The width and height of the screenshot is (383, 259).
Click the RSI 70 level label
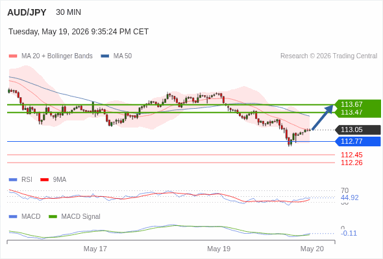tap(345, 190)
